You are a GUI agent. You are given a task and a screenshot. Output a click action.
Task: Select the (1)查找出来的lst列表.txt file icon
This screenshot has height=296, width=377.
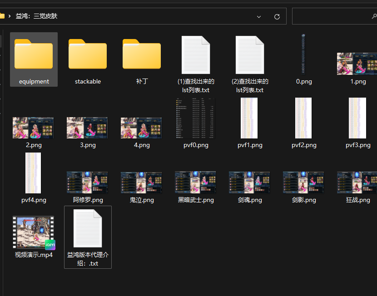coord(196,55)
